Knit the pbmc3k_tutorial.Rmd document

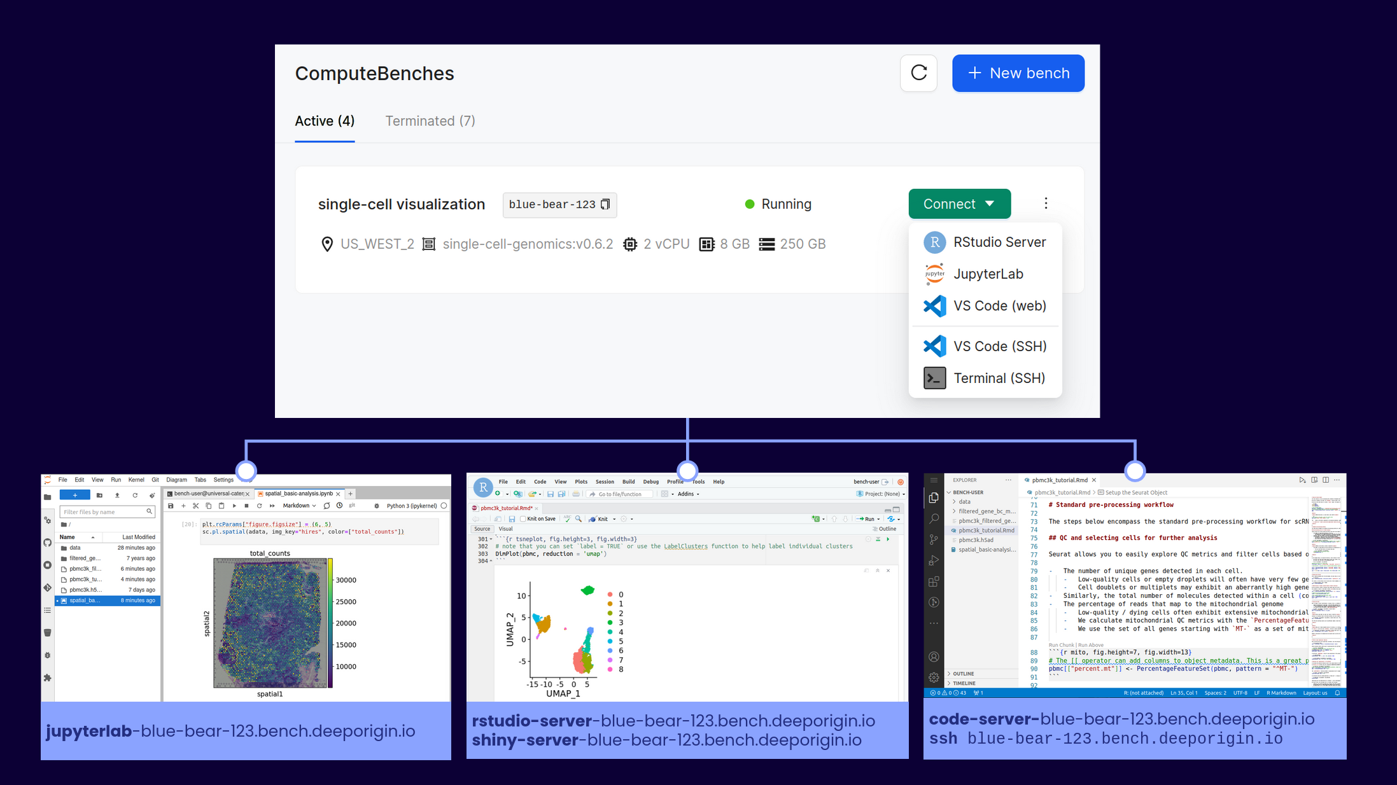click(601, 518)
